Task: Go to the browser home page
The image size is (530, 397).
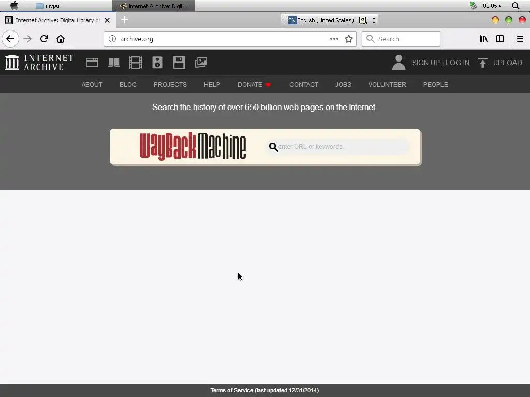Action: coord(61,39)
